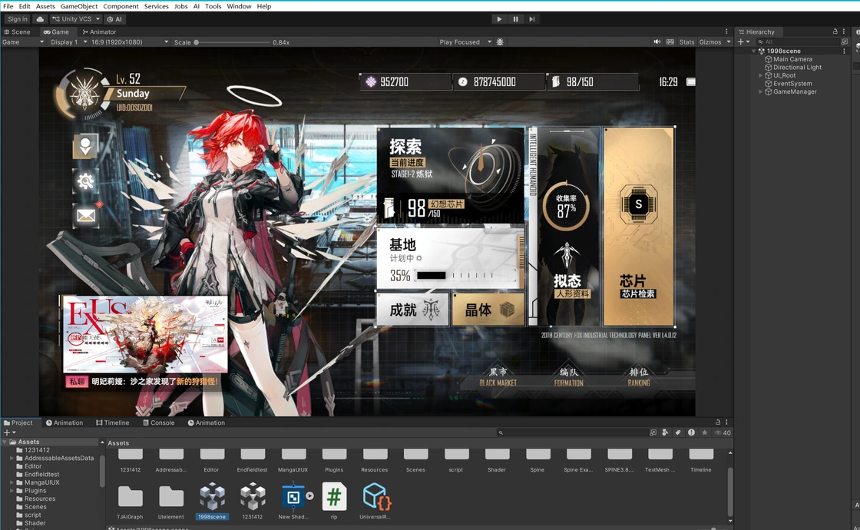Select the UIelement folder
Image resolution: width=860 pixels, height=530 pixels.
tap(171, 501)
